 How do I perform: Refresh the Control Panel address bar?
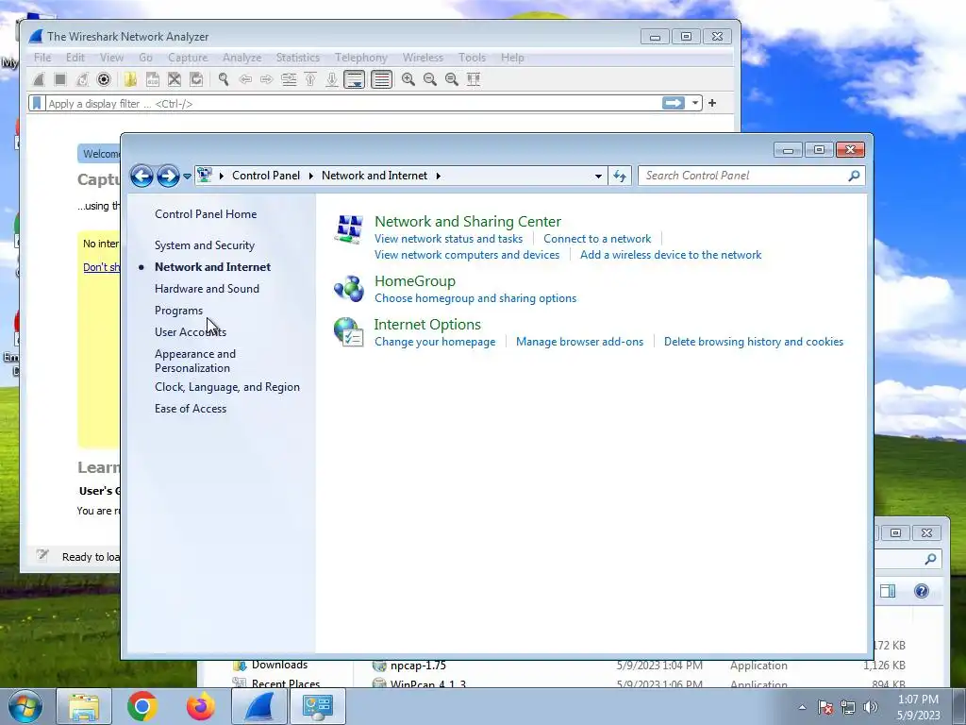click(620, 177)
